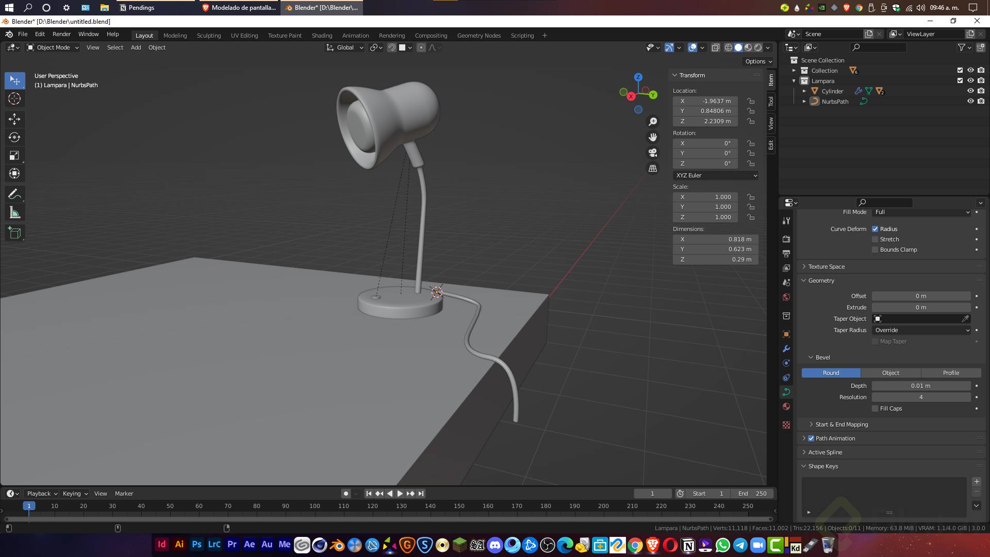The image size is (990, 557).
Task: Select the Move tool in toolbar
Action: pos(14,119)
